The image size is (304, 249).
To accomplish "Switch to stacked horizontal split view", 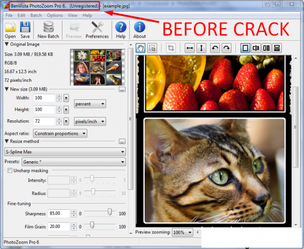I will coord(277,48).
